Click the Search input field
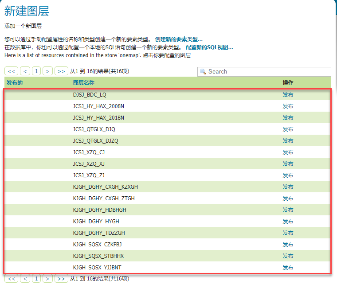Viewport: 337px width, 288px height. pyautogui.click(x=266, y=72)
